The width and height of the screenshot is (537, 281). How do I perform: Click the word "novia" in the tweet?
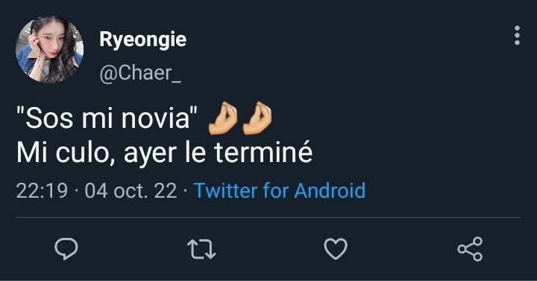pos(156,118)
